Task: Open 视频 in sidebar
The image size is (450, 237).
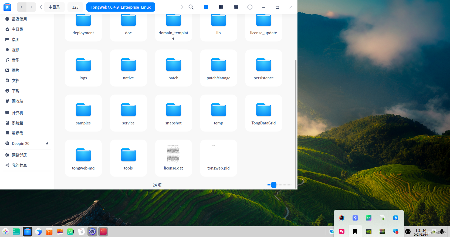Action: click(27, 50)
